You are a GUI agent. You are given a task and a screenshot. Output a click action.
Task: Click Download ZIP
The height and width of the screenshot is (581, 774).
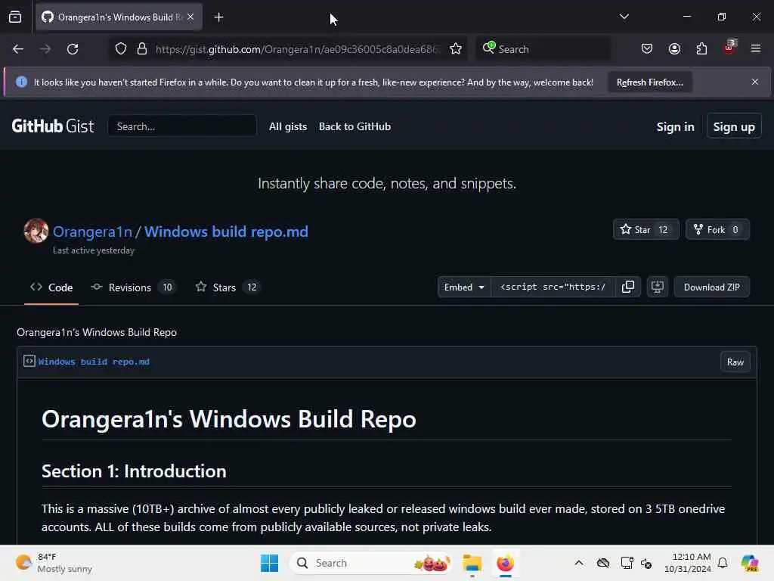[711, 287]
